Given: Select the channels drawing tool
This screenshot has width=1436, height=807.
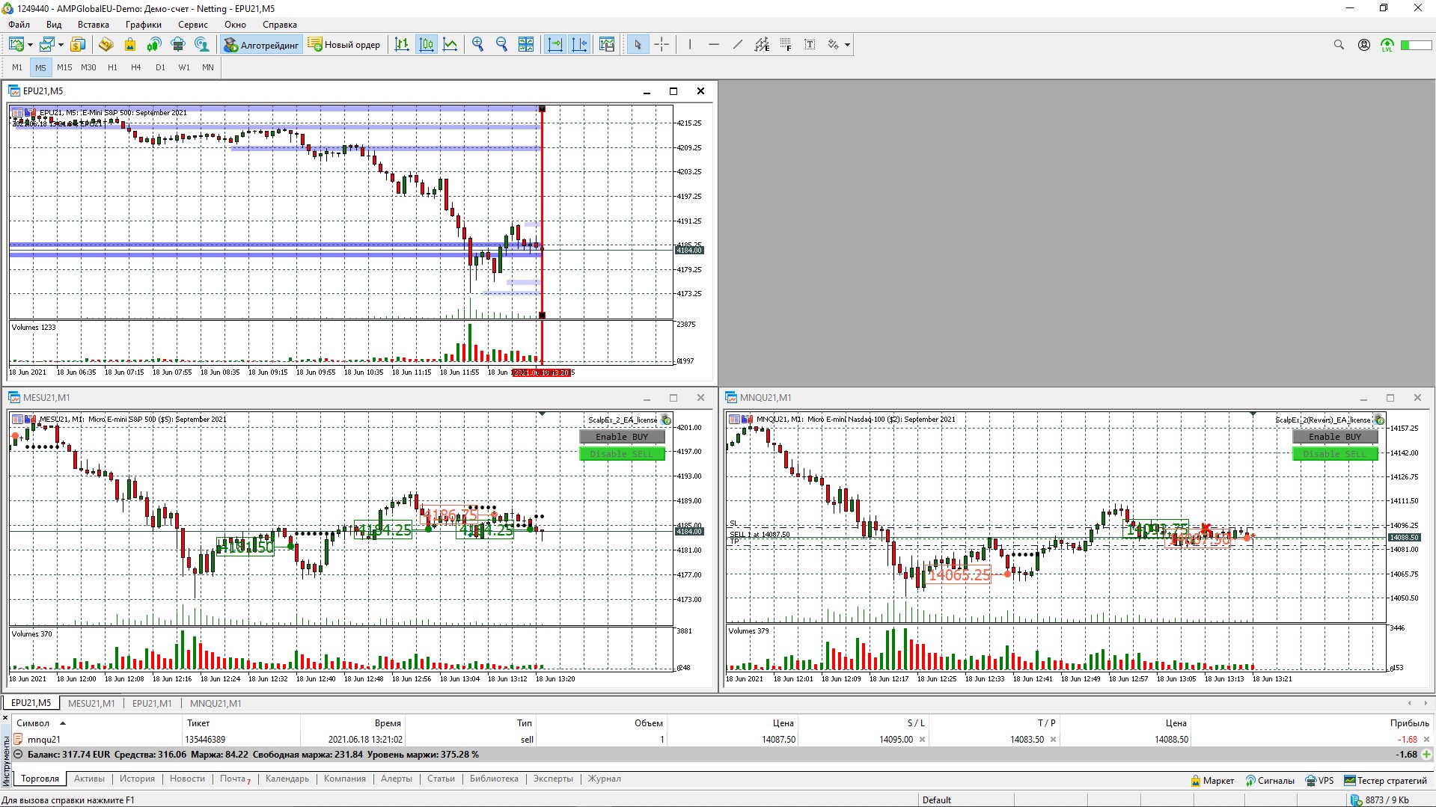Looking at the screenshot, I should point(762,45).
